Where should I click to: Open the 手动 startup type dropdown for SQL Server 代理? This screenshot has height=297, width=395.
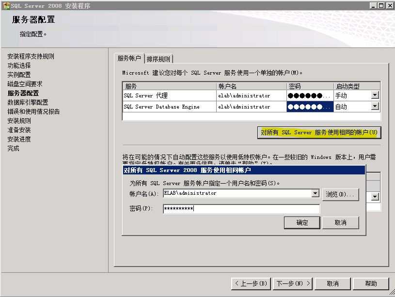pyautogui.click(x=375, y=95)
